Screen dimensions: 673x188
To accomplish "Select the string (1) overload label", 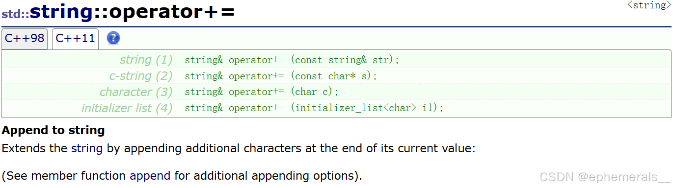I will 146,60.
